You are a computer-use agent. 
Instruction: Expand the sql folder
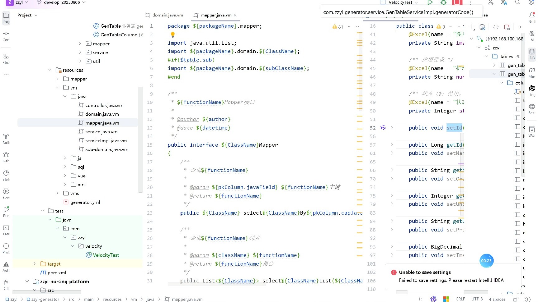[65, 167]
